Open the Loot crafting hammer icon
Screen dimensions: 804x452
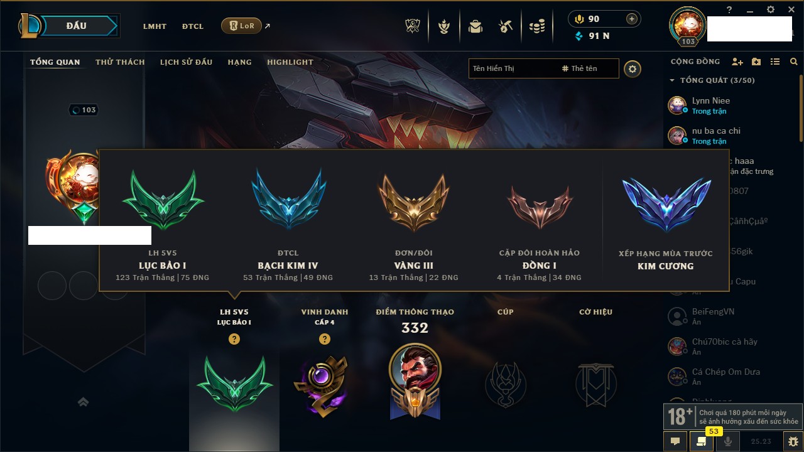click(x=506, y=26)
